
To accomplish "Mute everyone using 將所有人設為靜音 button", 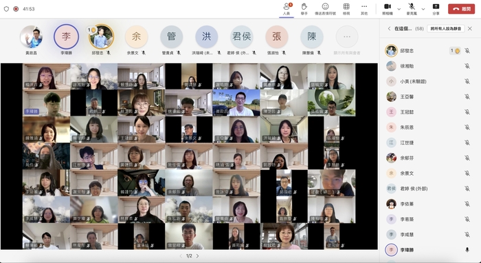I will (446, 29).
